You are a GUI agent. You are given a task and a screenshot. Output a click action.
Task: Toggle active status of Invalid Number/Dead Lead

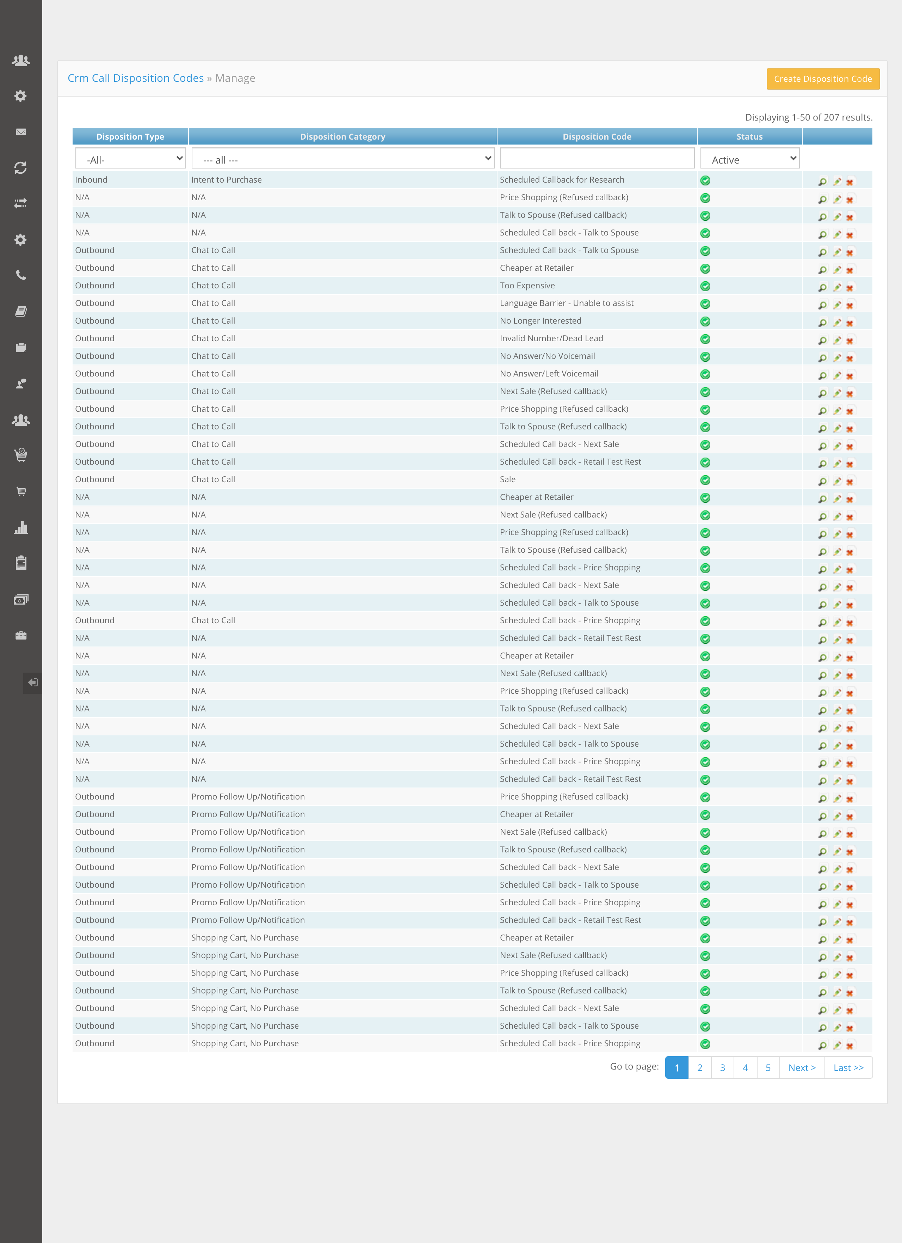pyautogui.click(x=705, y=339)
